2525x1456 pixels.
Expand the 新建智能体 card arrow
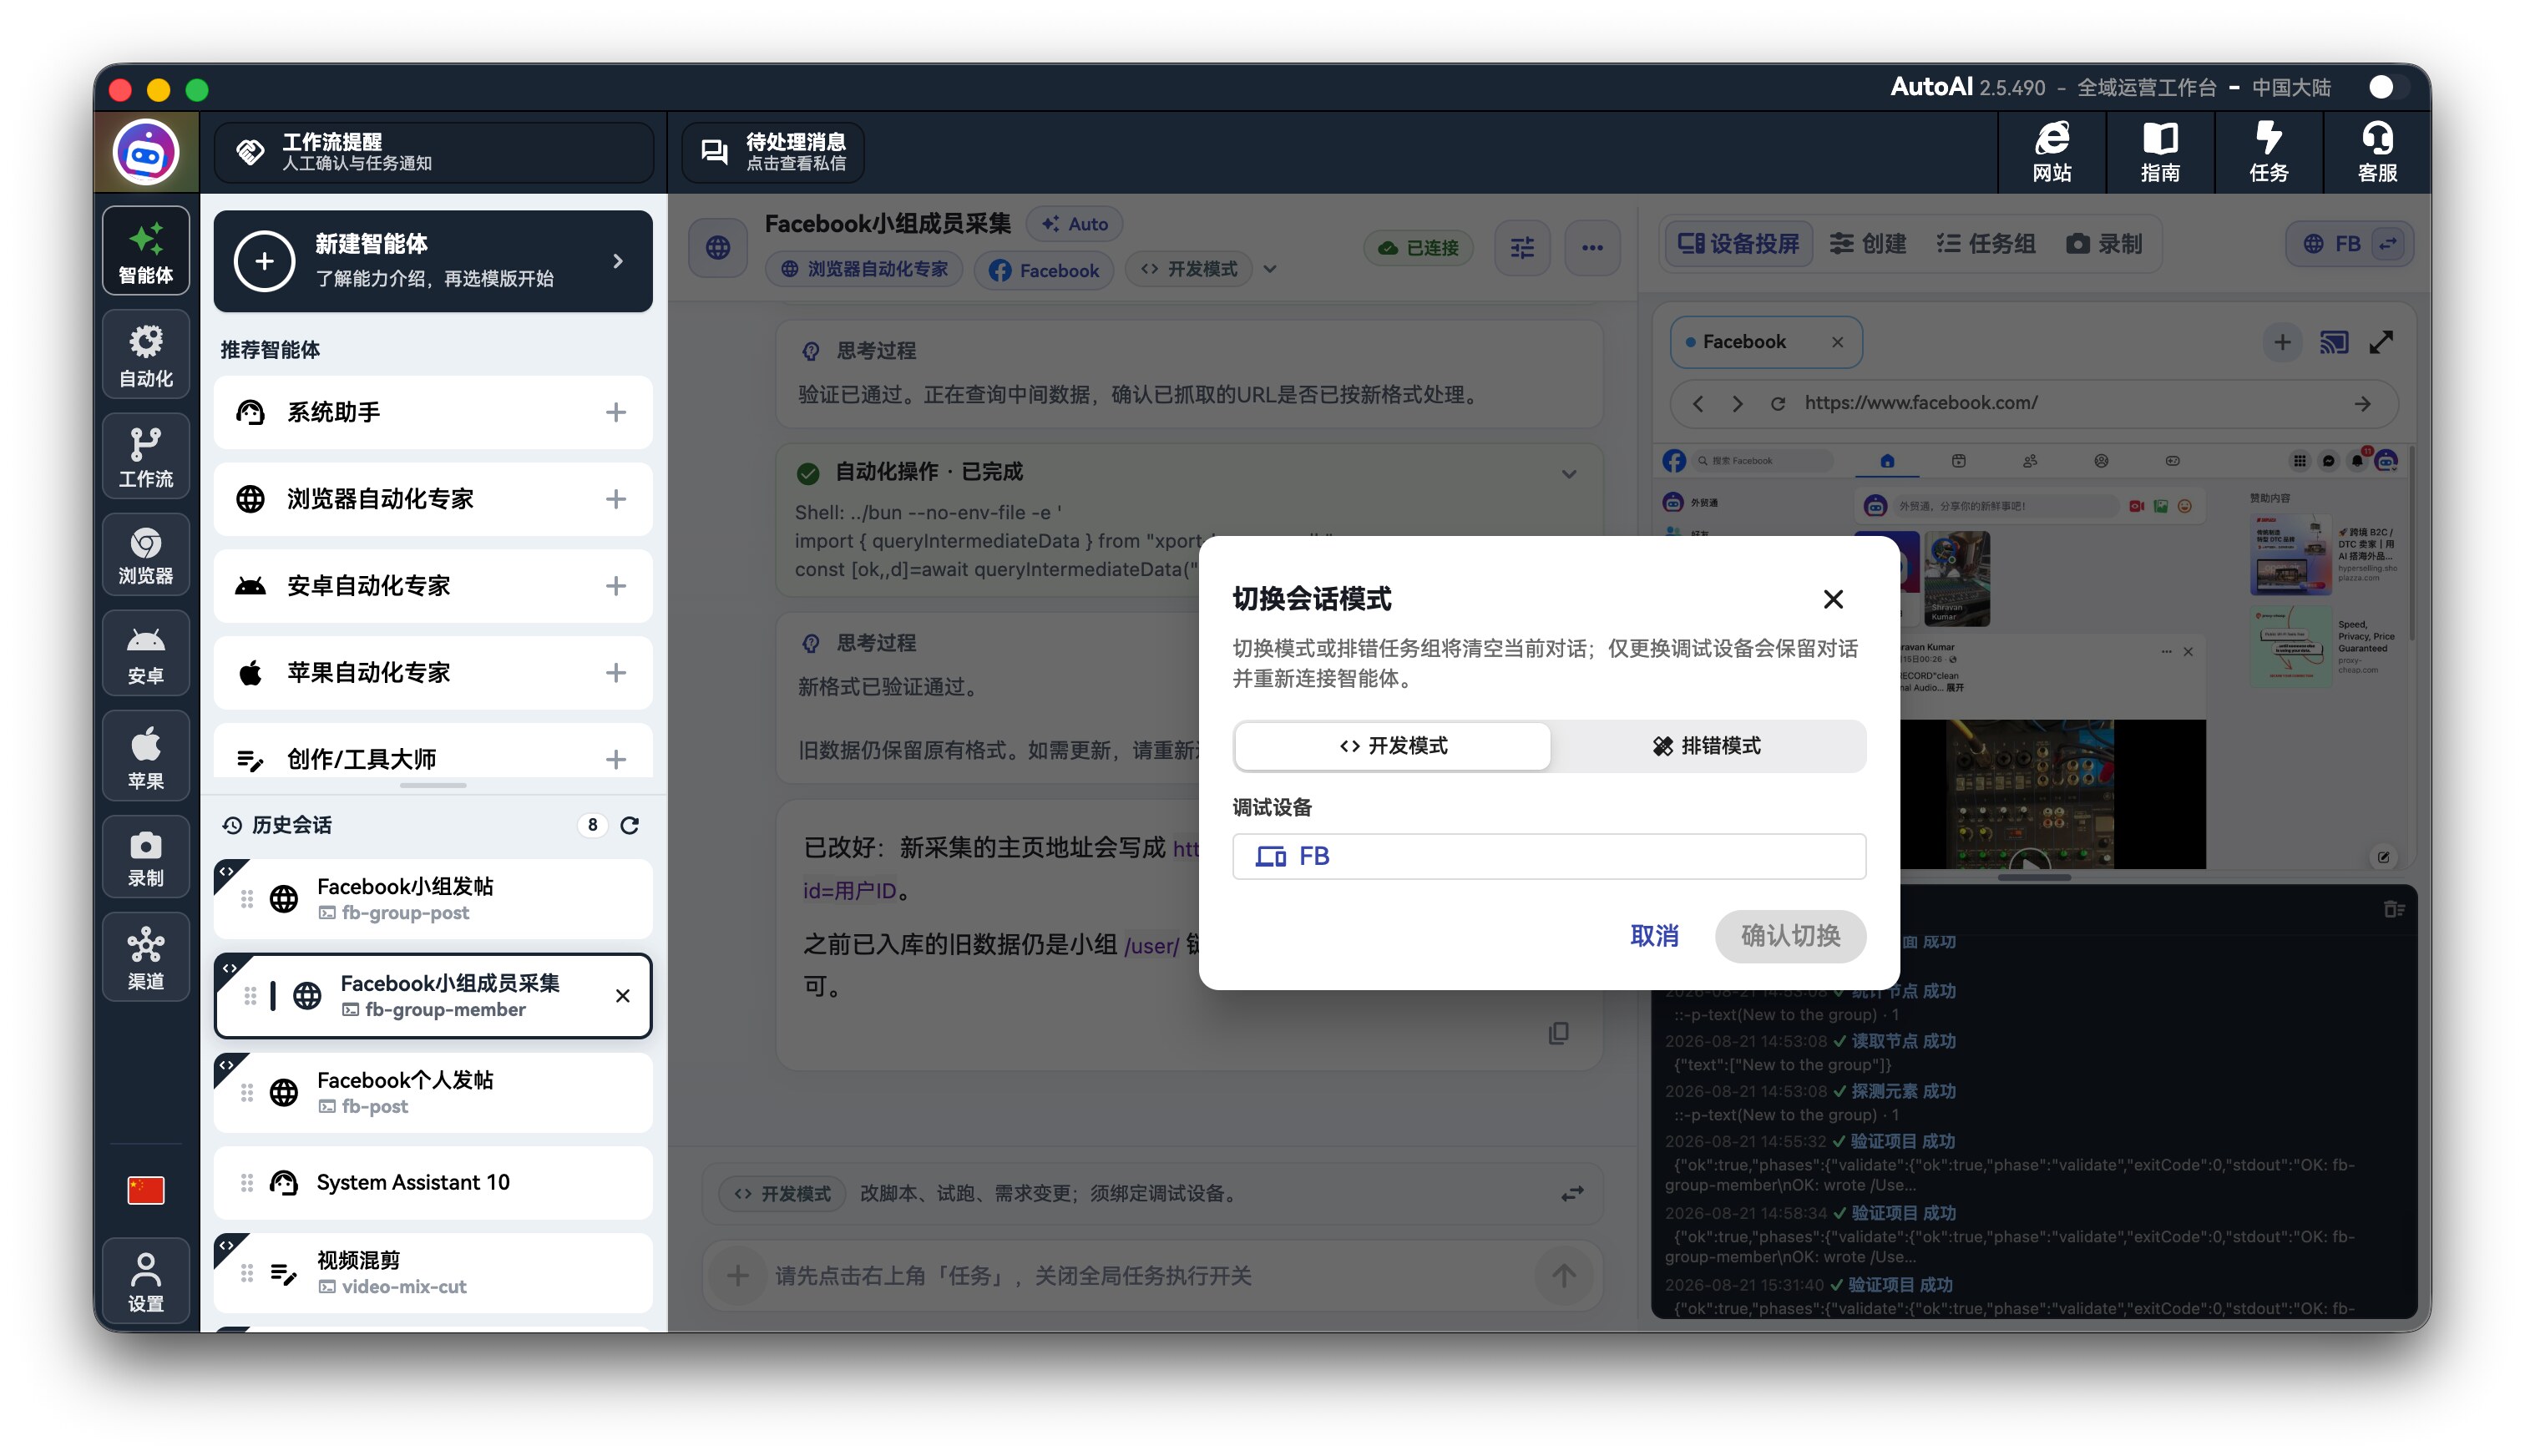click(618, 261)
